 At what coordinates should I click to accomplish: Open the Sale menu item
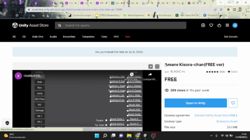click(128, 37)
